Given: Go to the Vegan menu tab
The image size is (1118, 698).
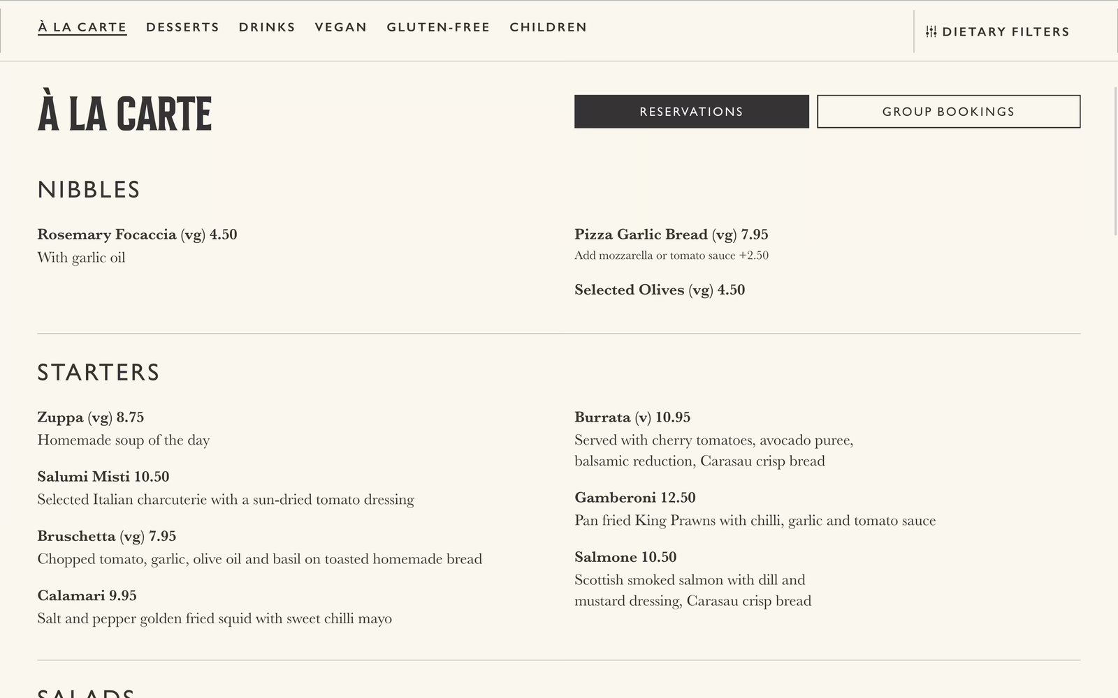Looking at the screenshot, I should point(341,27).
